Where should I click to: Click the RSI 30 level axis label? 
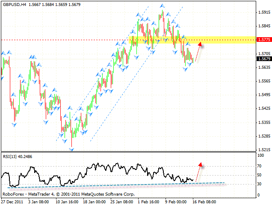tap(259, 184)
